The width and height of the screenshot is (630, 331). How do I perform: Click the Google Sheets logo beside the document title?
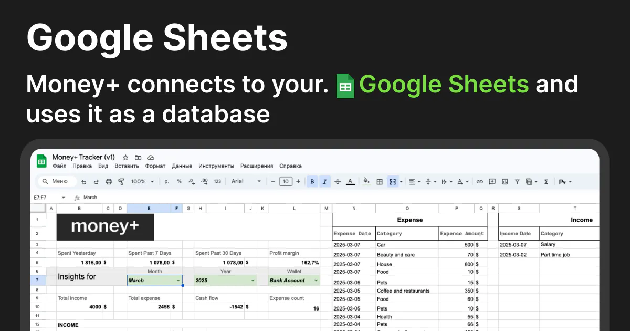click(42, 161)
